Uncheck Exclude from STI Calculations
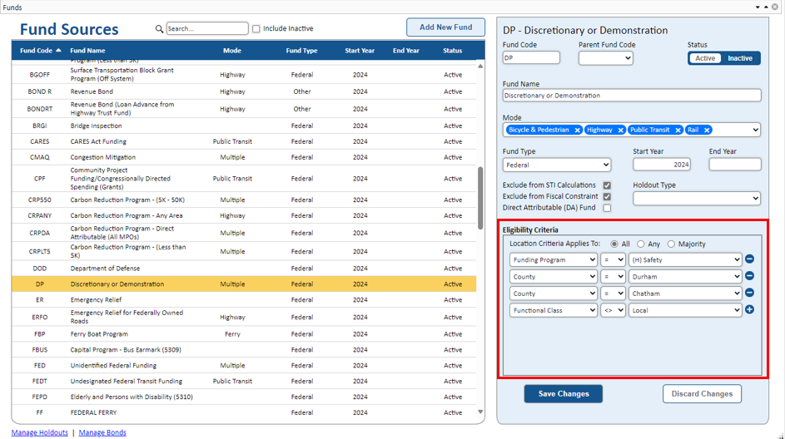The height and width of the screenshot is (439, 785). (608, 185)
